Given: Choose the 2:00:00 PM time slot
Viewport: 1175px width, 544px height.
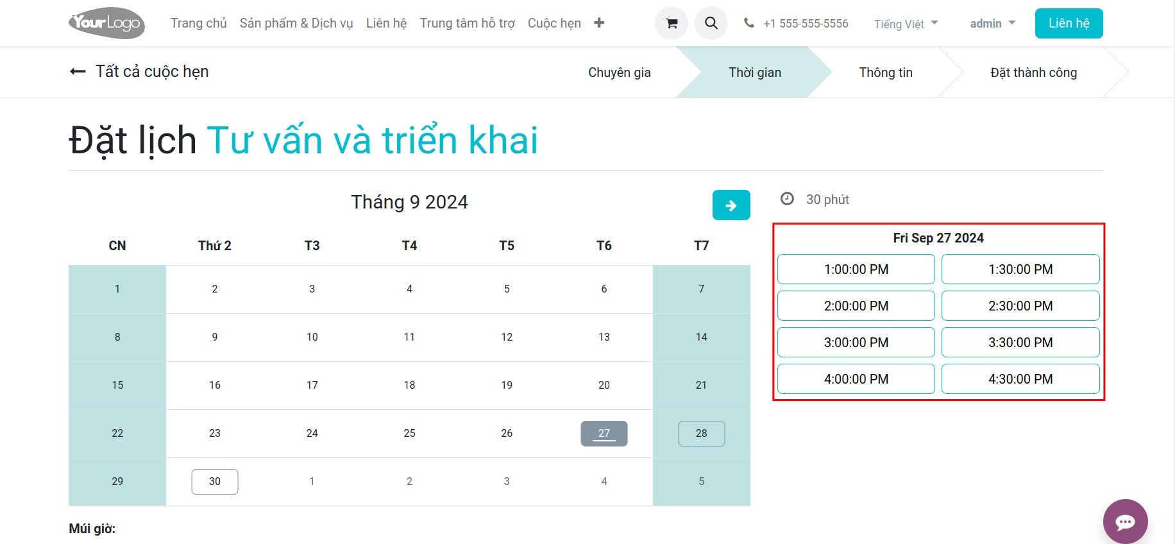Looking at the screenshot, I should pyautogui.click(x=856, y=306).
